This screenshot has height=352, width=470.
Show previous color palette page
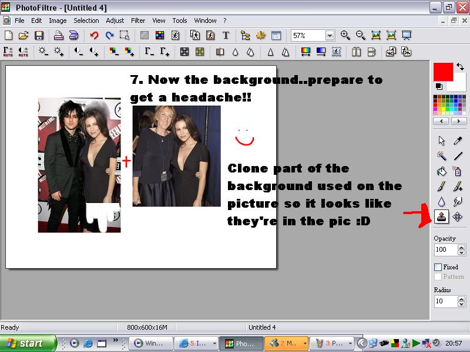point(441,121)
